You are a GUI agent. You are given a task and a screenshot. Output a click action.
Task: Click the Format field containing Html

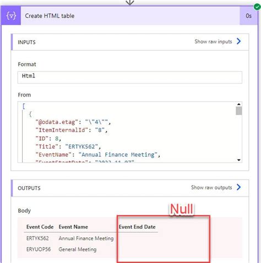pyautogui.click(x=130, y=77)
